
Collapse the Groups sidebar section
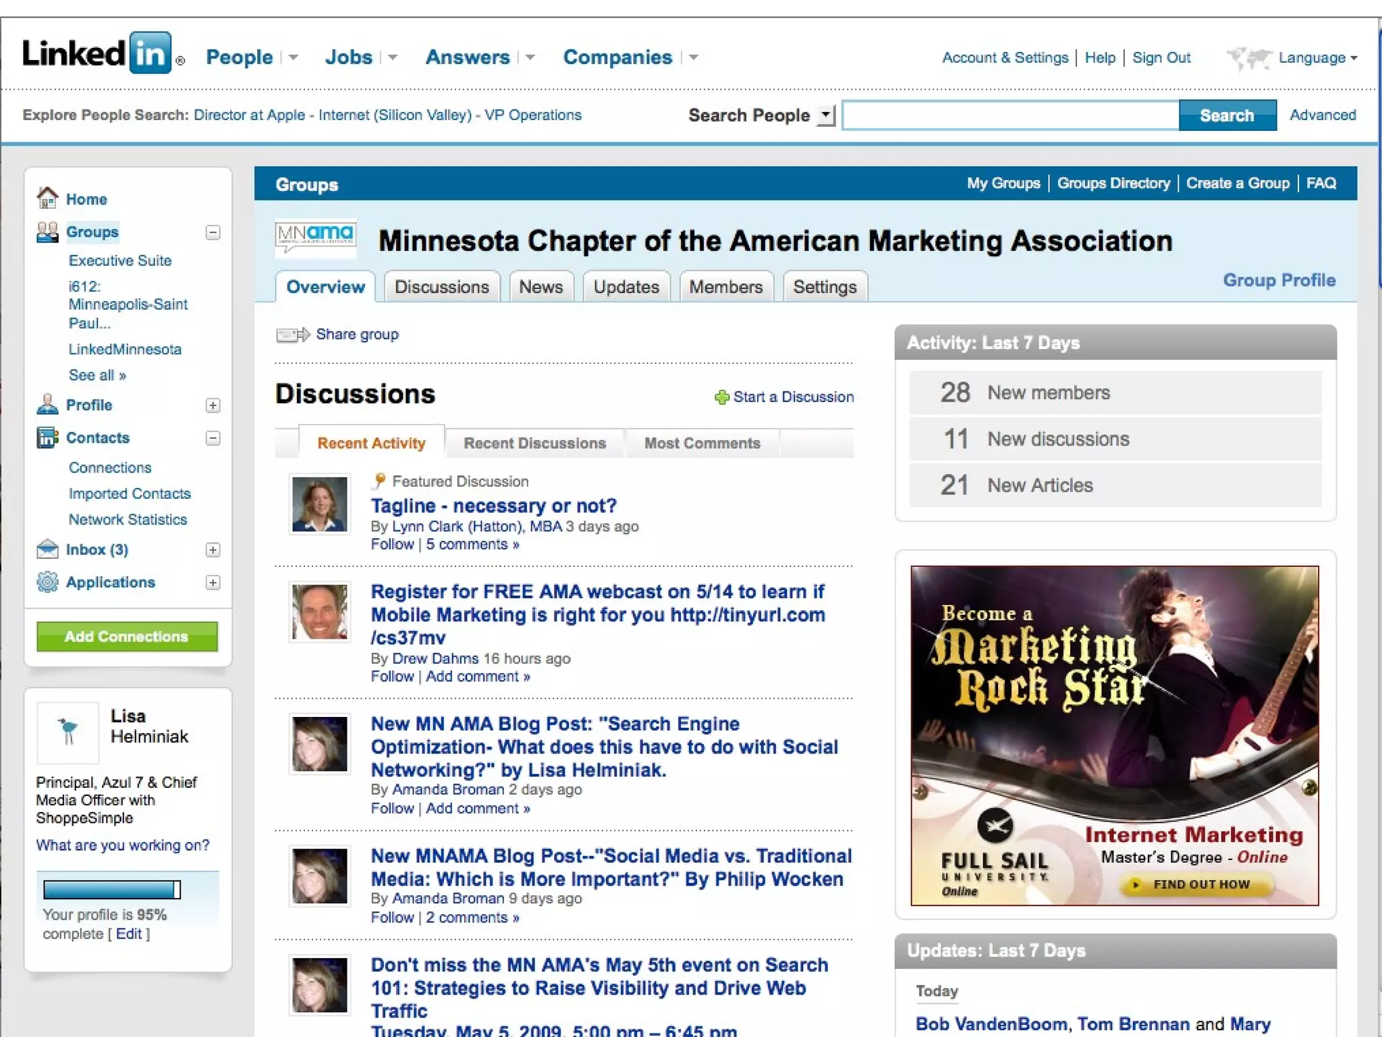[x=213, y=232]
